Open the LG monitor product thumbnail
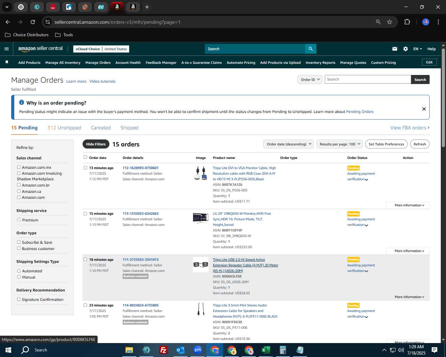 tap(200, 218)
